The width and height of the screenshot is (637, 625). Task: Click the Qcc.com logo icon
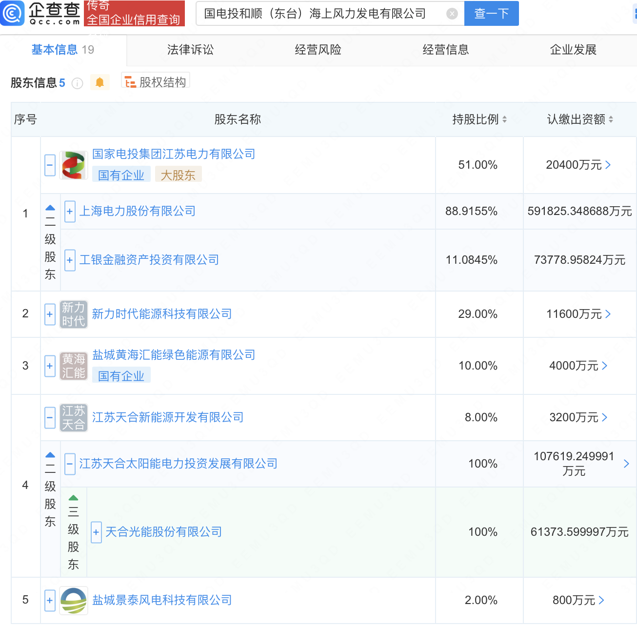[x=13, y=13]
